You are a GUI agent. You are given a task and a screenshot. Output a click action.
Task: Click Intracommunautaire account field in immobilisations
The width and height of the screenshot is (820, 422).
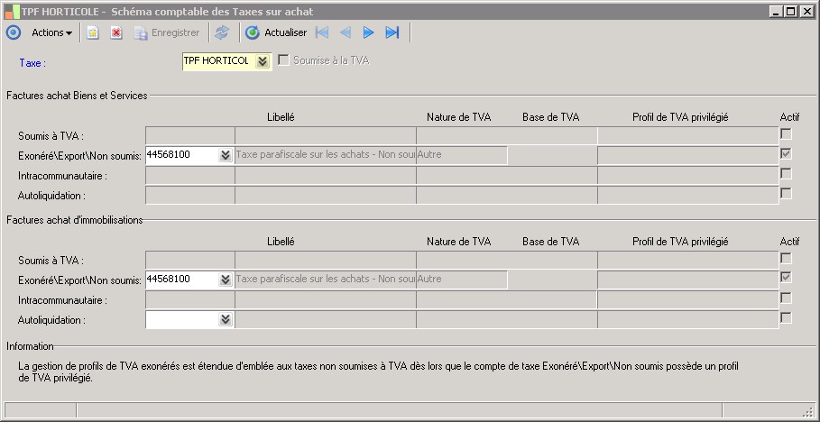(x=189, y=299)
